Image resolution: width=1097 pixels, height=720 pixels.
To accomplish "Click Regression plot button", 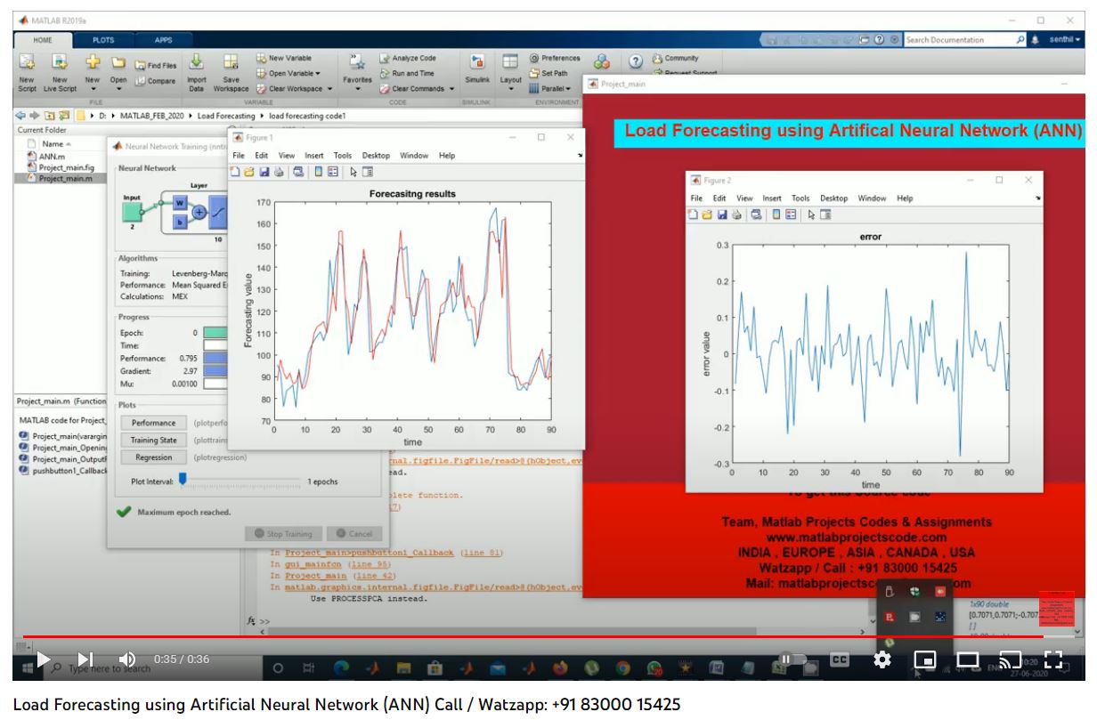I will click(153, 457).
